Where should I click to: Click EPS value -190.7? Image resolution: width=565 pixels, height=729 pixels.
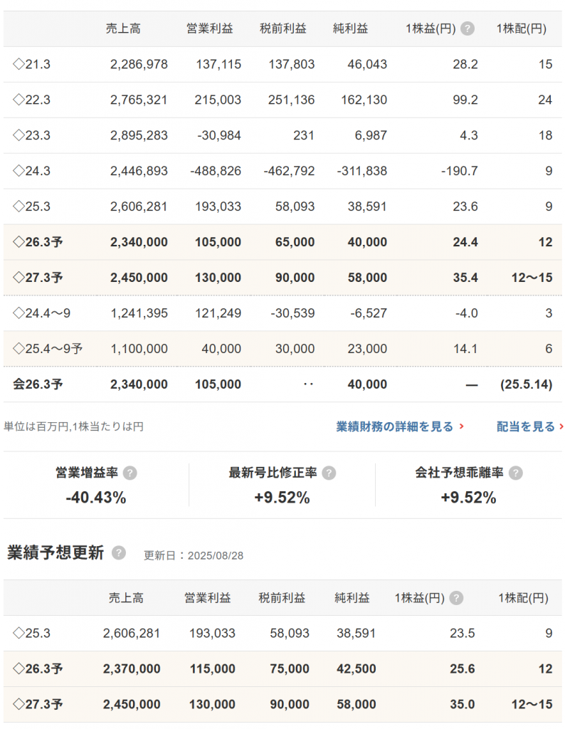460,171
